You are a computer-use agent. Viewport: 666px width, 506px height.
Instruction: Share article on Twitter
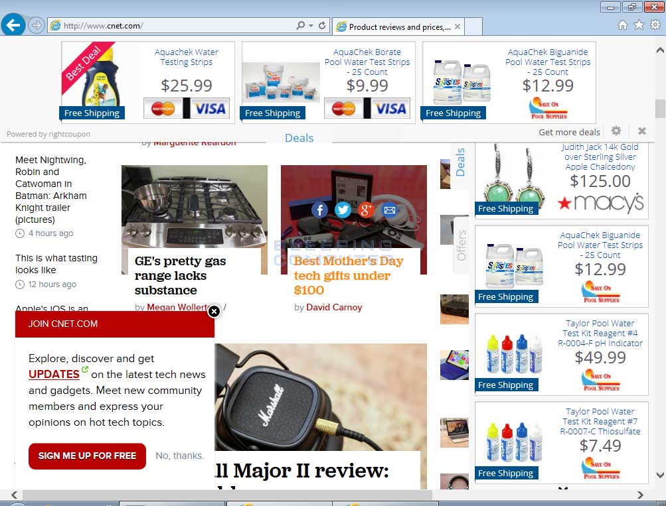[x=343, y=210]
